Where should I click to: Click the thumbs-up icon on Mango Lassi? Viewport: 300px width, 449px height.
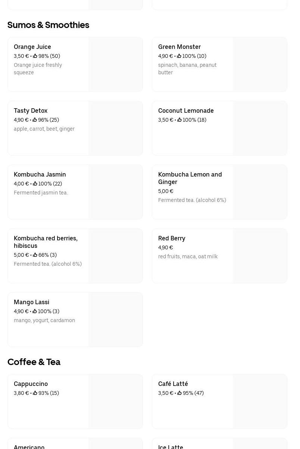[x=35, y=311]
